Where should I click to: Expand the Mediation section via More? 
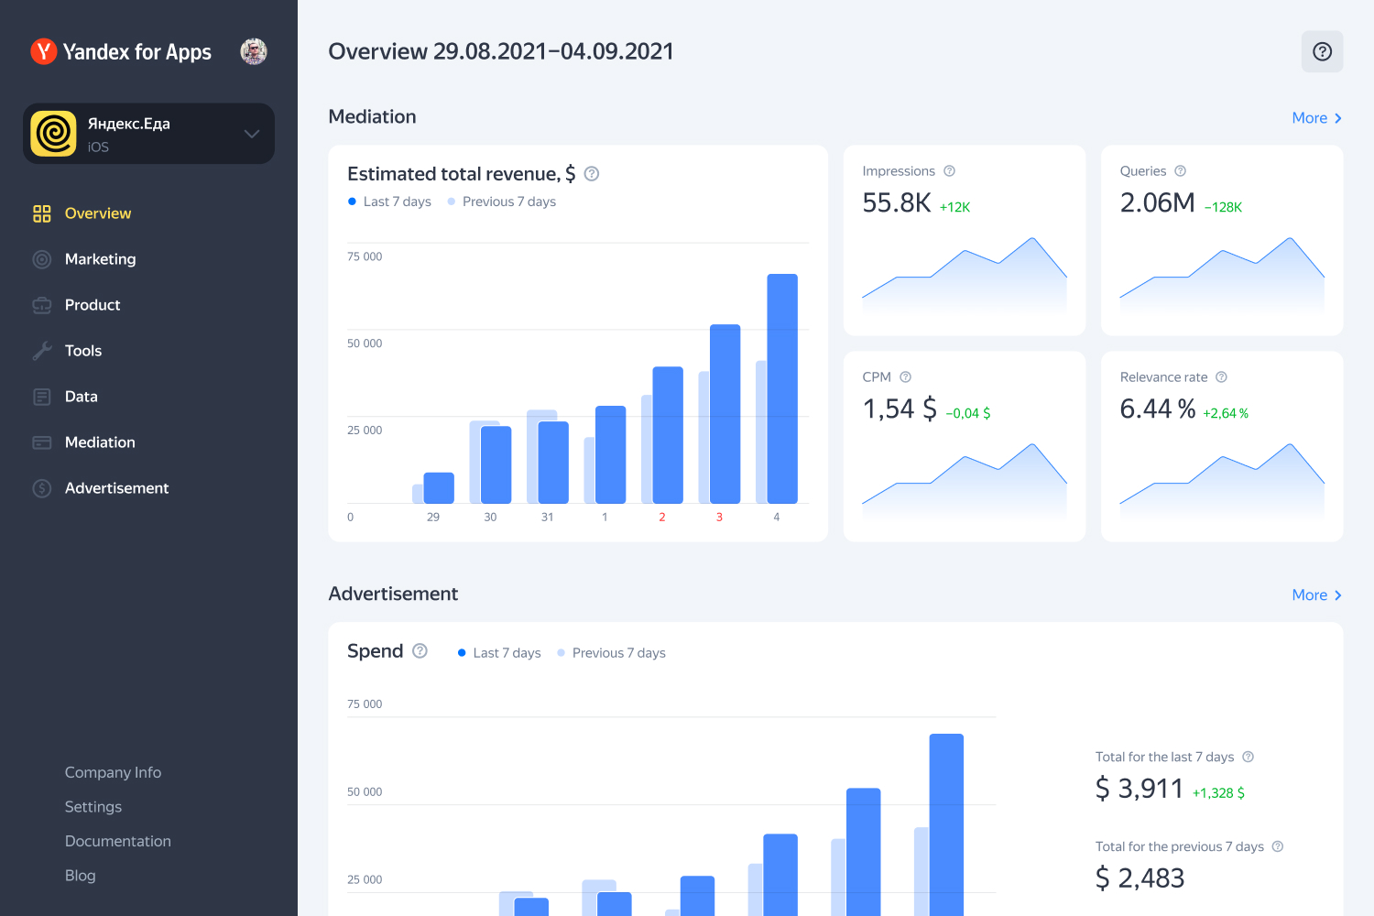point(1316,118)
